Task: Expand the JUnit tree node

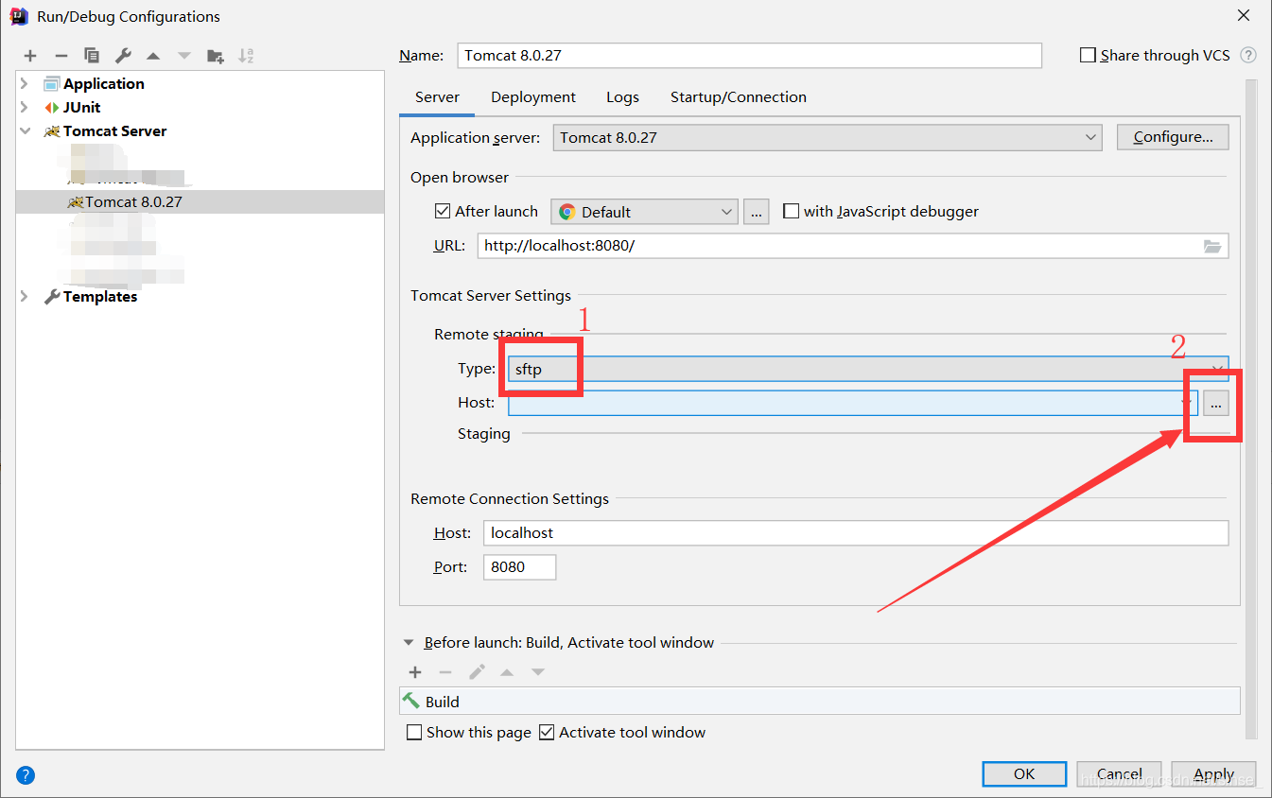Action: point(25,108)
